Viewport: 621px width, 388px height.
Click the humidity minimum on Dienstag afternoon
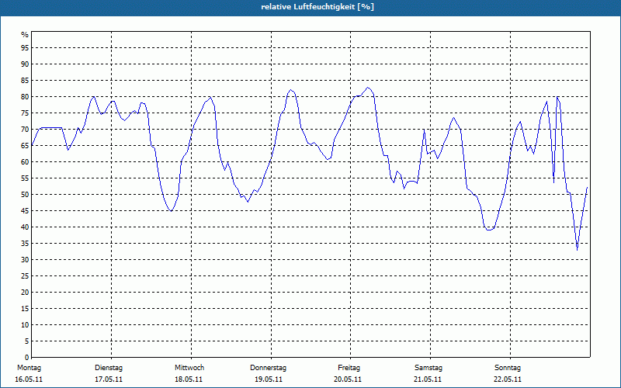click(x=171, y=211)
